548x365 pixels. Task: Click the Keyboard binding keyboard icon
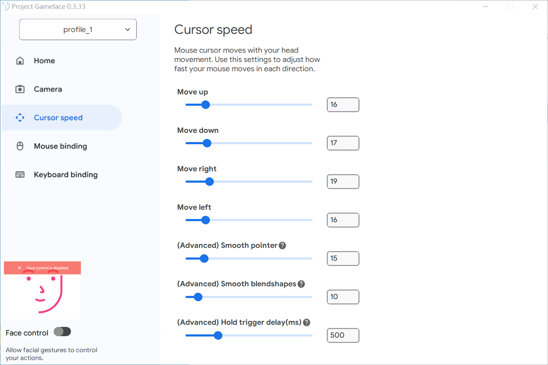tap(20, 174)
